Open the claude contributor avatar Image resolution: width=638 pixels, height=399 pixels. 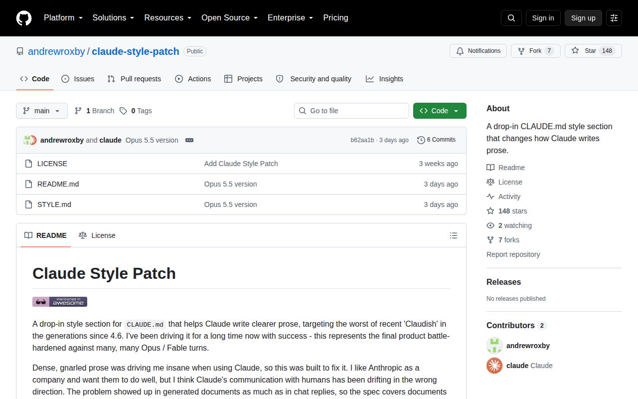[x=494, y=366]
